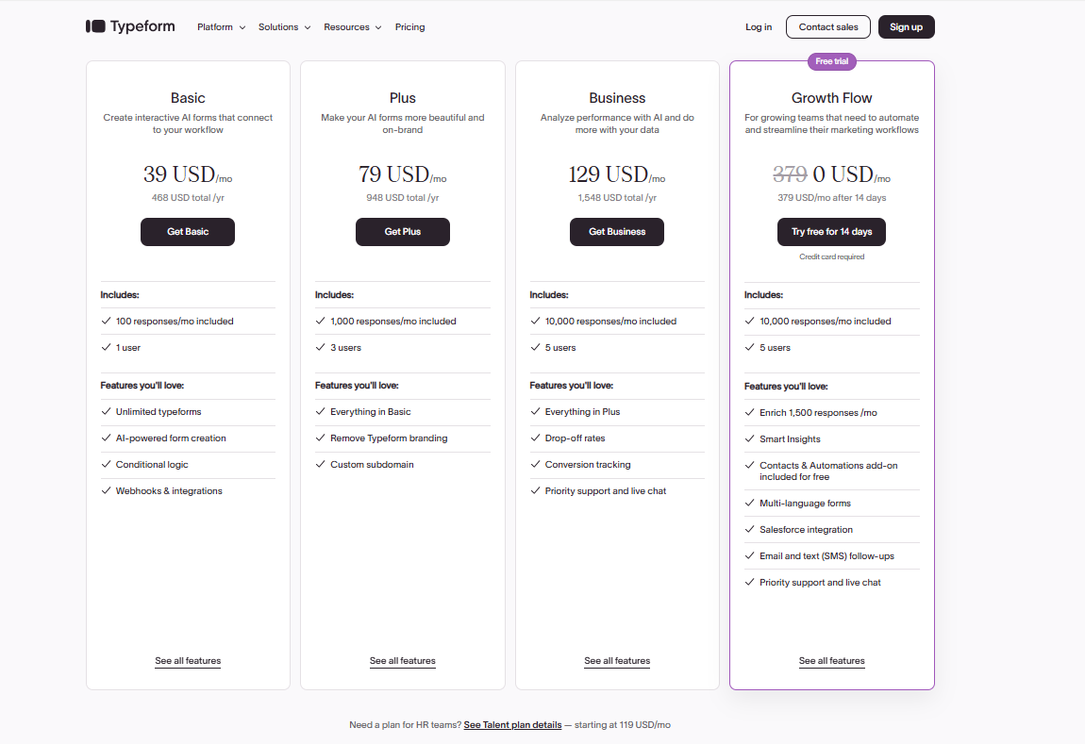1085x744 pixels.
Task: Expand the Solutions menu
Action: point(284,27)
